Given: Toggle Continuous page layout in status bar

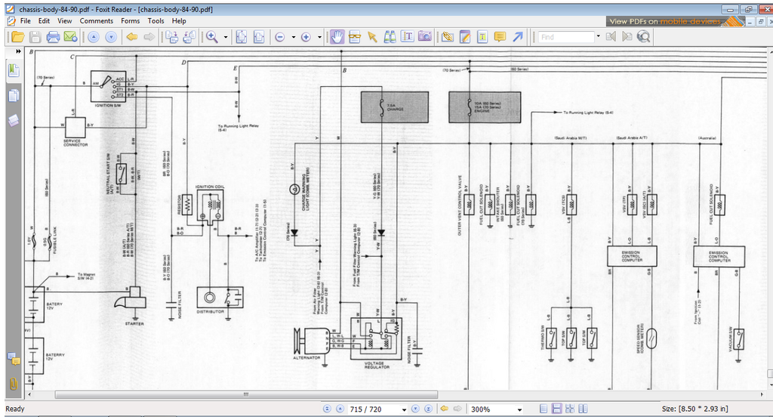Looking at the screenshot, I should click(556, 409).
